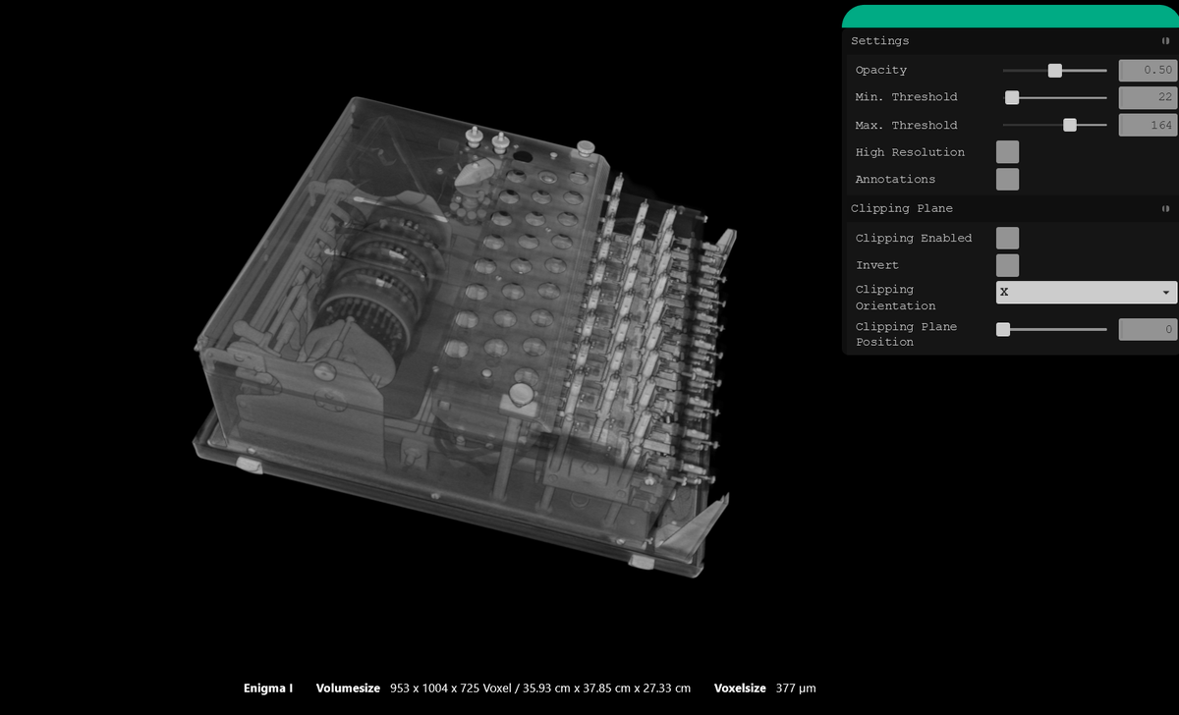Click the "Annotations" label
Screen dimensions: 1179x715
[895, 179]
